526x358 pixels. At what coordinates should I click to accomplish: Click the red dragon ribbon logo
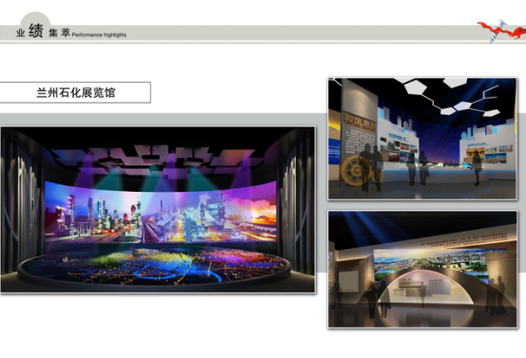(501, 30)
